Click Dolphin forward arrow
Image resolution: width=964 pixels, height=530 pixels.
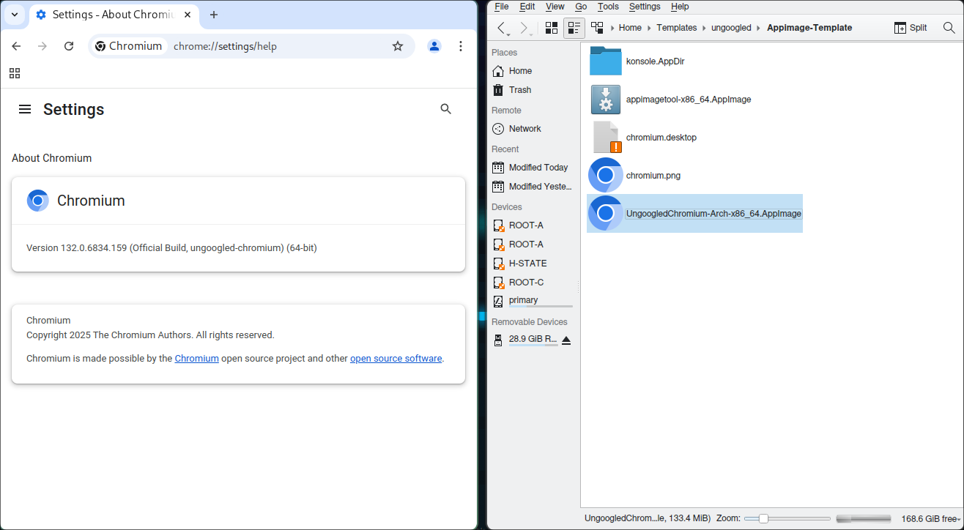click(x=524, y=28)
